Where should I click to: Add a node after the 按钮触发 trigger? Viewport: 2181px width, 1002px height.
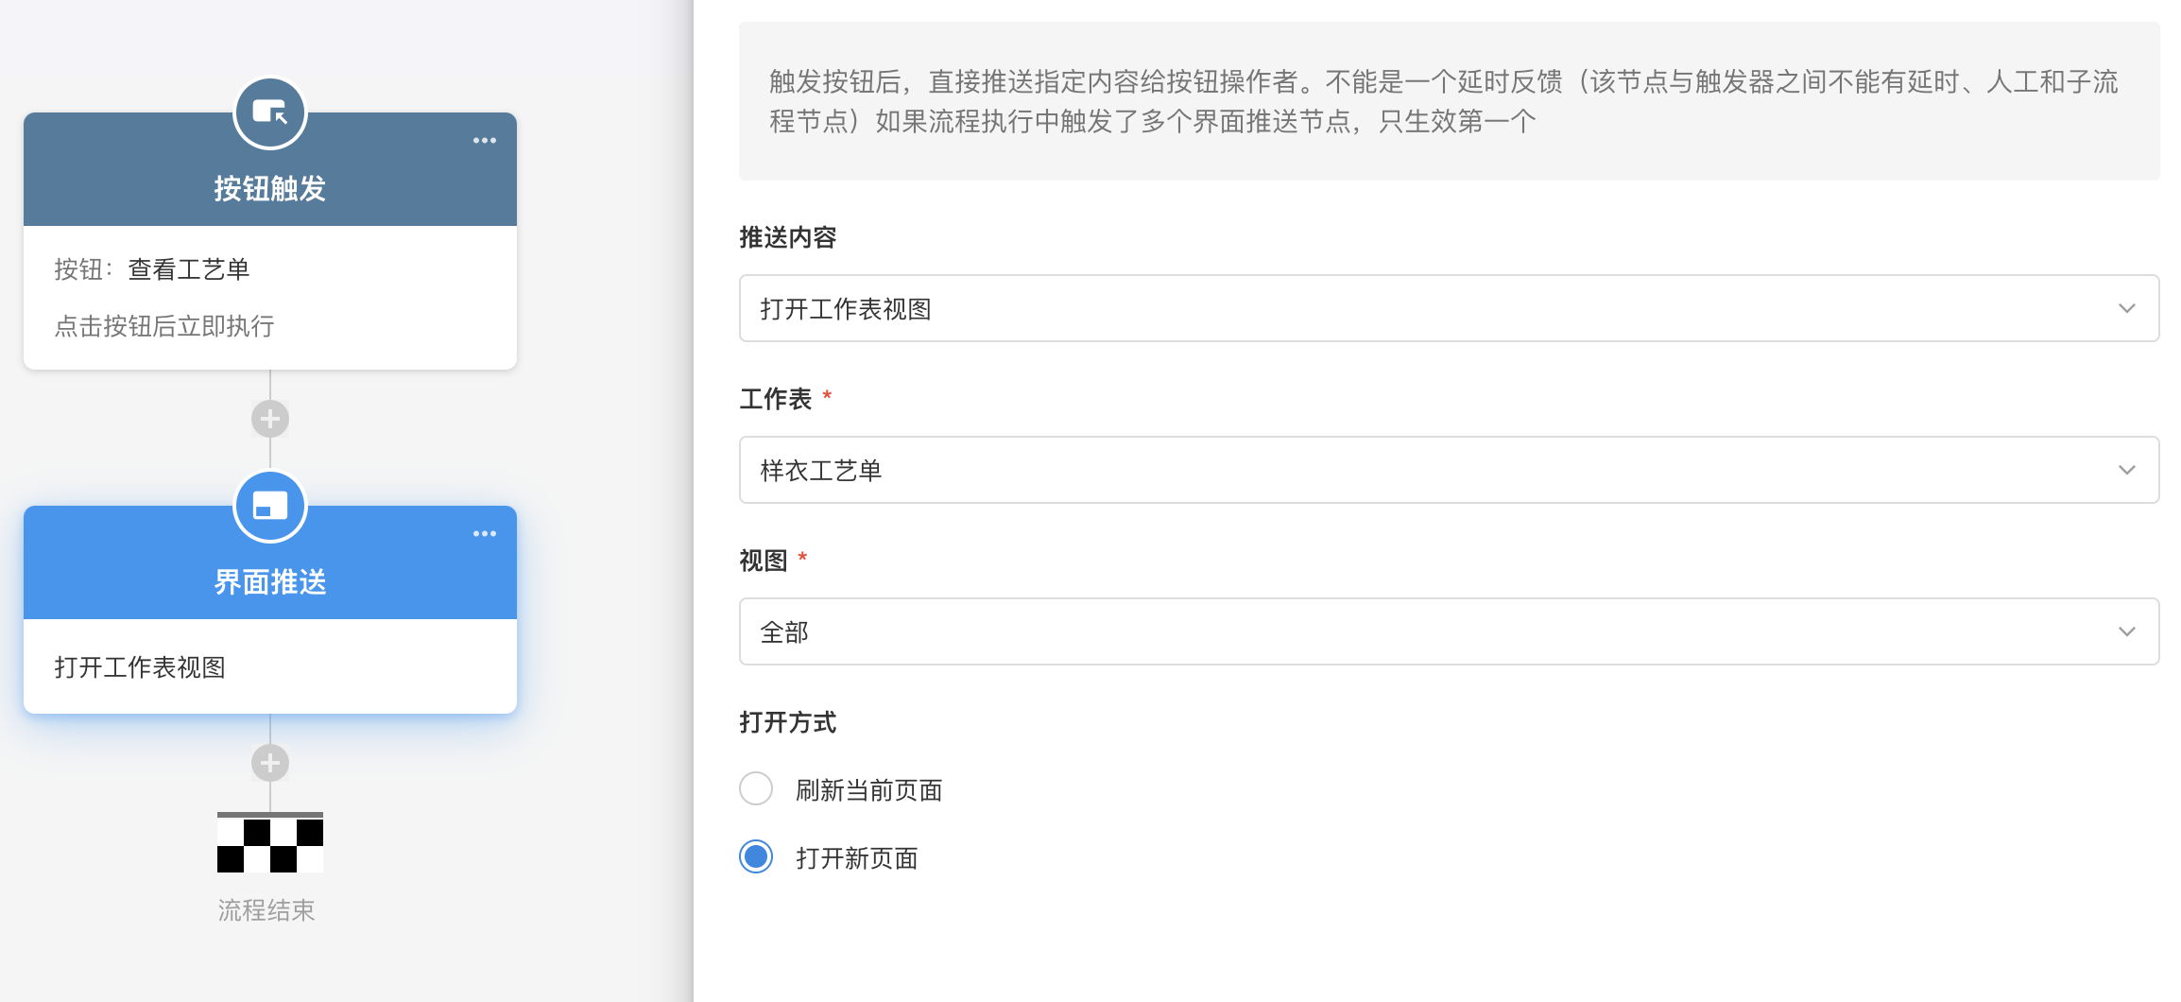tap(270, 419)
